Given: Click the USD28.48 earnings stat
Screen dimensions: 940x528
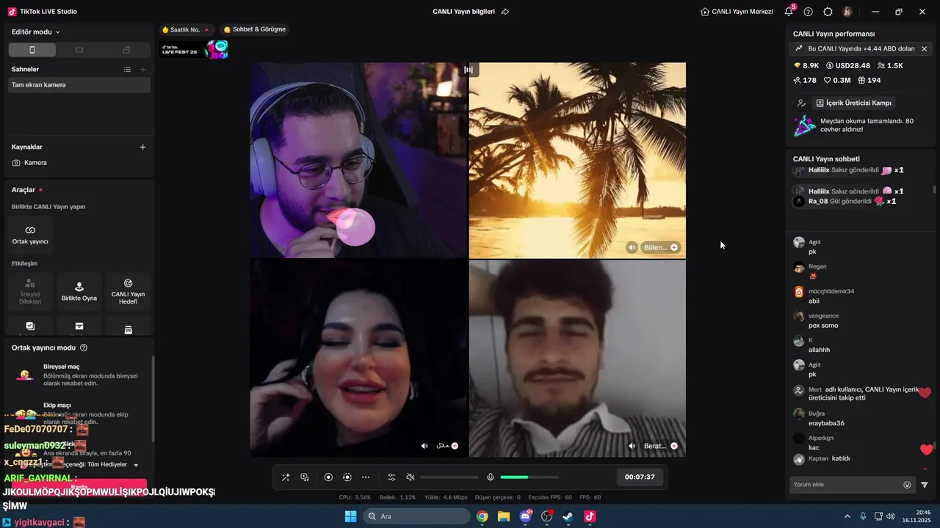Looking at the screenshot, I should pyautogui.click(x=848, y=65).
